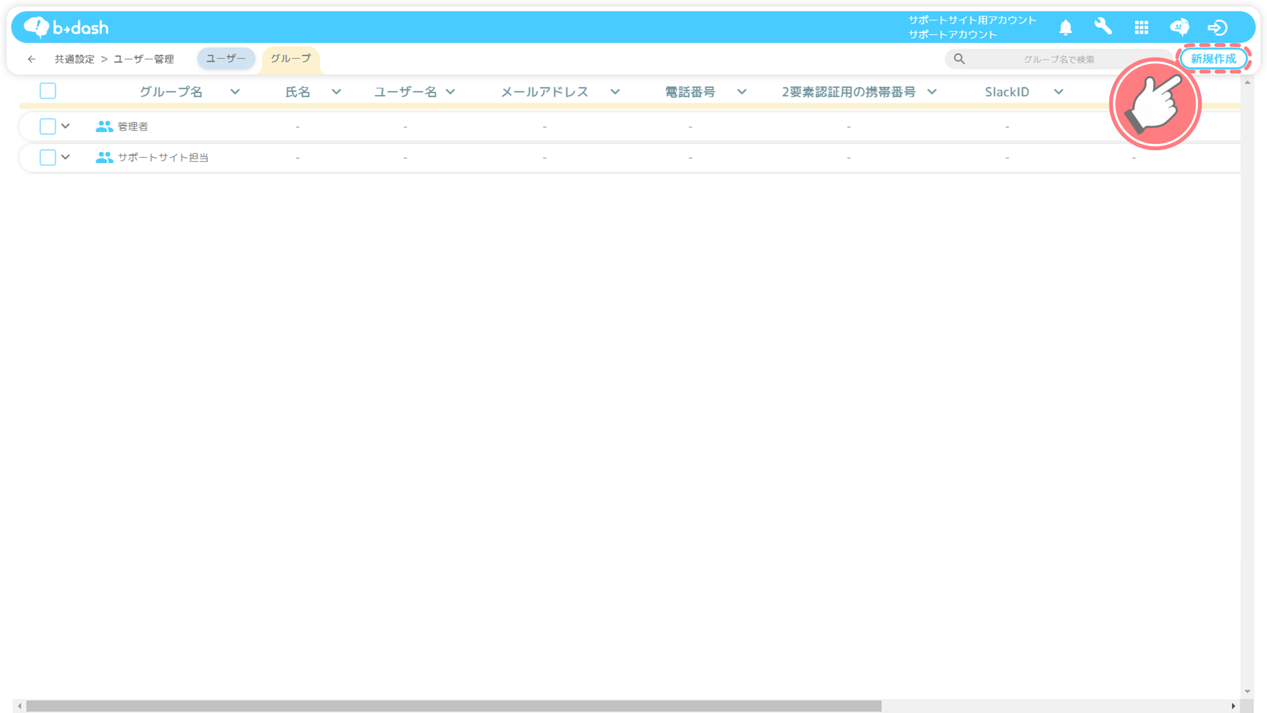Click the horizontal scrollbar thumb
Screen dimensions: 1267x713
pos(454,706)
